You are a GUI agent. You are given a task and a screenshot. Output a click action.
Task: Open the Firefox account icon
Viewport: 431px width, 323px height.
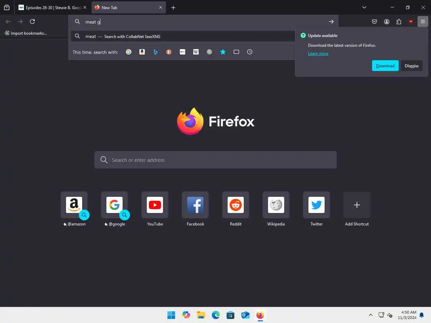(387, 22)
